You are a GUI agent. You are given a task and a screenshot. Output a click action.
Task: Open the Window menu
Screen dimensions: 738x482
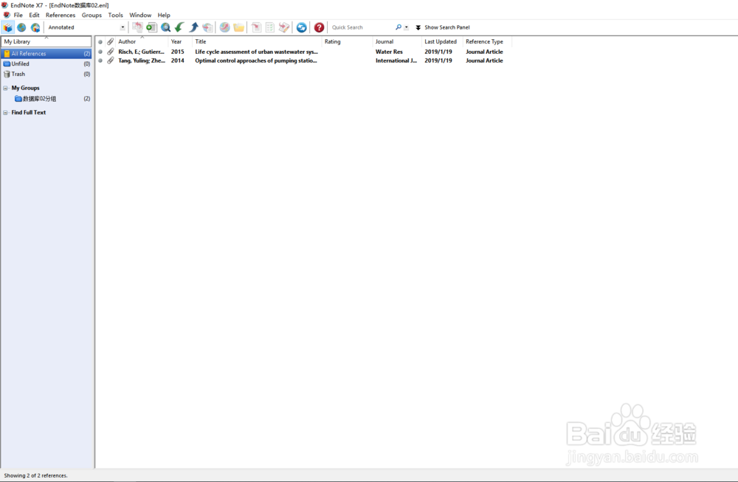140,15
